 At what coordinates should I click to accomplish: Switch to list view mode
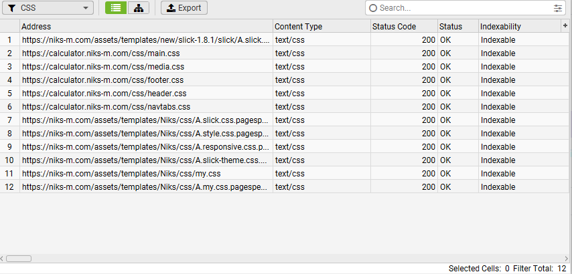coord(116,8)
